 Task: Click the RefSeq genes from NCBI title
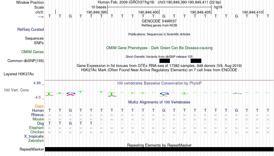[159, 25]
